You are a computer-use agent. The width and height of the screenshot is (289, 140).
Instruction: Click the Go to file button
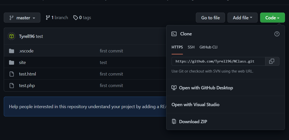point(210,18)
